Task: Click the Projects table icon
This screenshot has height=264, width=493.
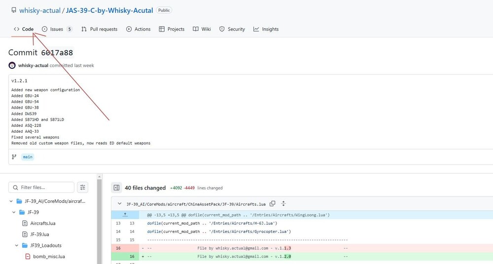Action: tap(162, 29)
